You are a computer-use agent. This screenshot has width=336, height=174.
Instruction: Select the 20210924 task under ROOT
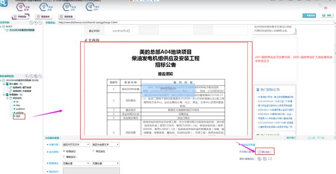tap(22, 30)
